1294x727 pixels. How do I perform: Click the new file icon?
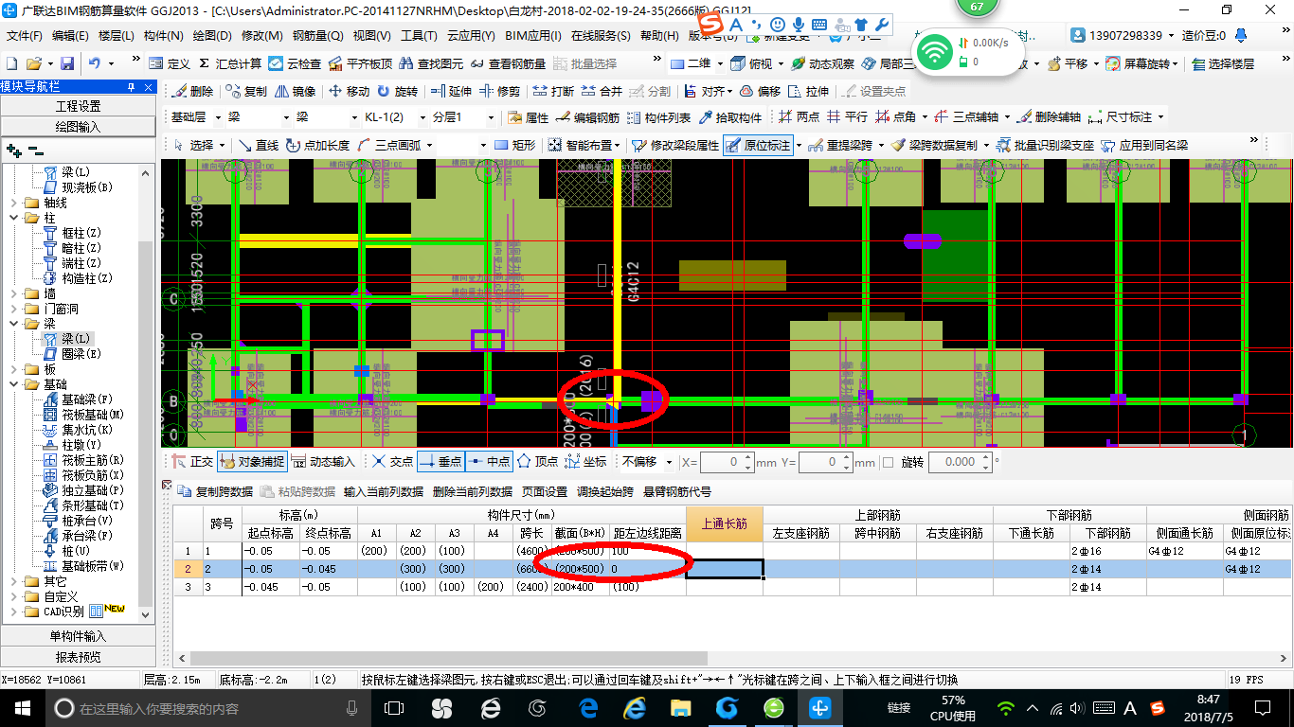pyautogui.click(x=11, y=63)
